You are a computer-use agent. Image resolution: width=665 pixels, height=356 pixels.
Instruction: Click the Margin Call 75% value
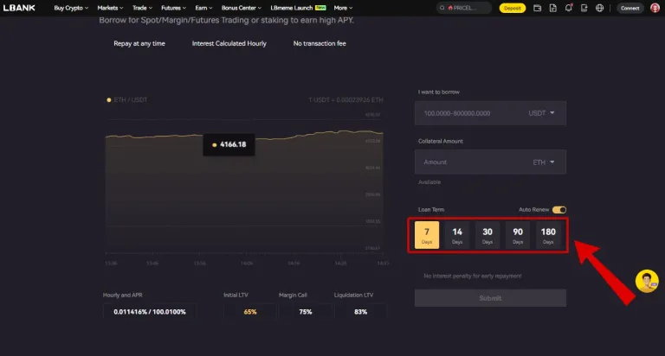point(306,312)
